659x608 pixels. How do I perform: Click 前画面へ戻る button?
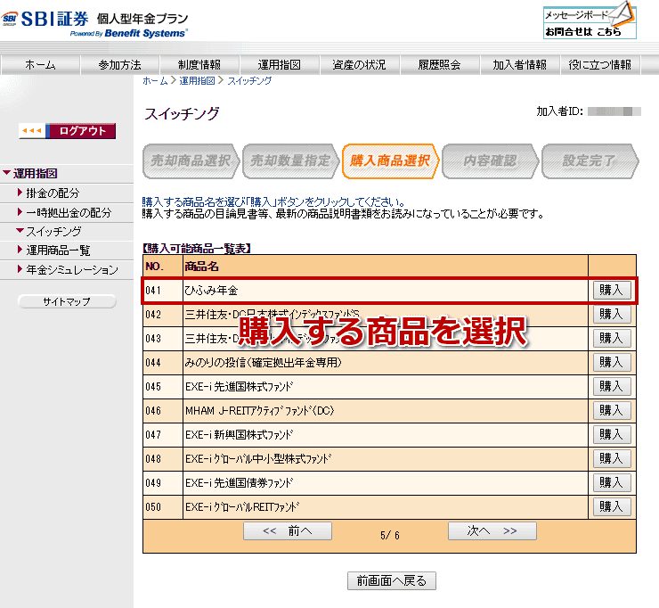[391, 581]
